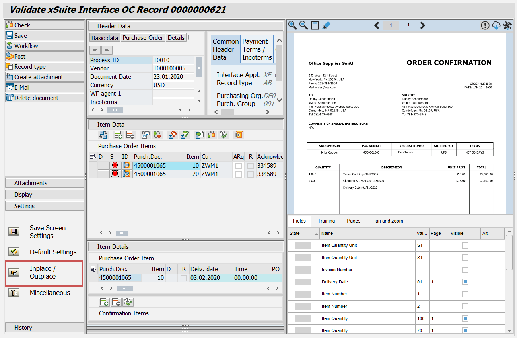Open the Training tab
The width and height of the screenshot is (517, 338).
point(326,221)
